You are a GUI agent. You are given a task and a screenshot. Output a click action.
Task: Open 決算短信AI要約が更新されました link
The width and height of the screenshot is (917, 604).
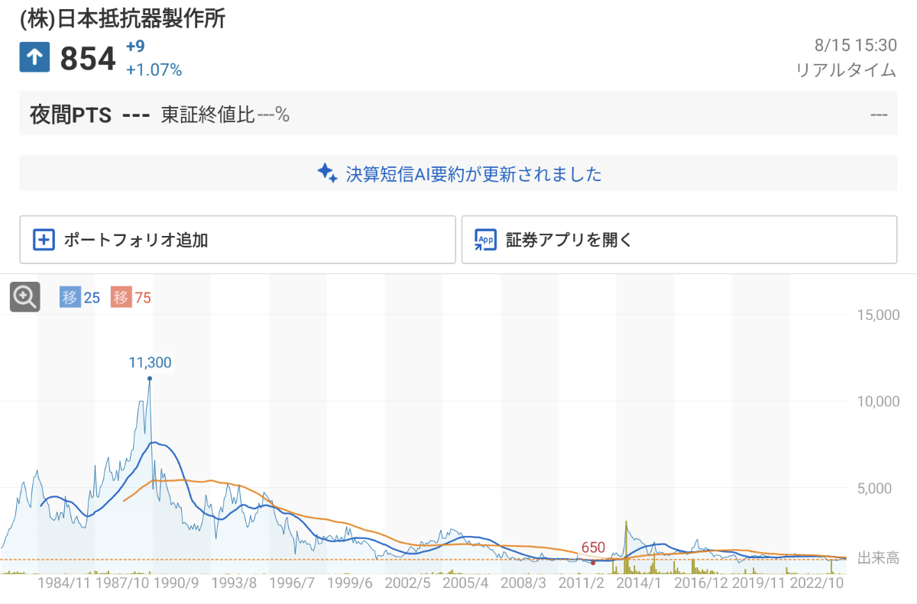[x=474, y=174]
